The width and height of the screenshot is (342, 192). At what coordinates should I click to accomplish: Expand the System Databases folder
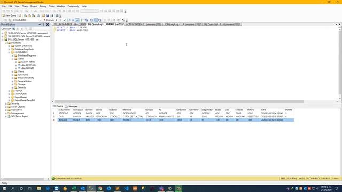coord(9,46)
